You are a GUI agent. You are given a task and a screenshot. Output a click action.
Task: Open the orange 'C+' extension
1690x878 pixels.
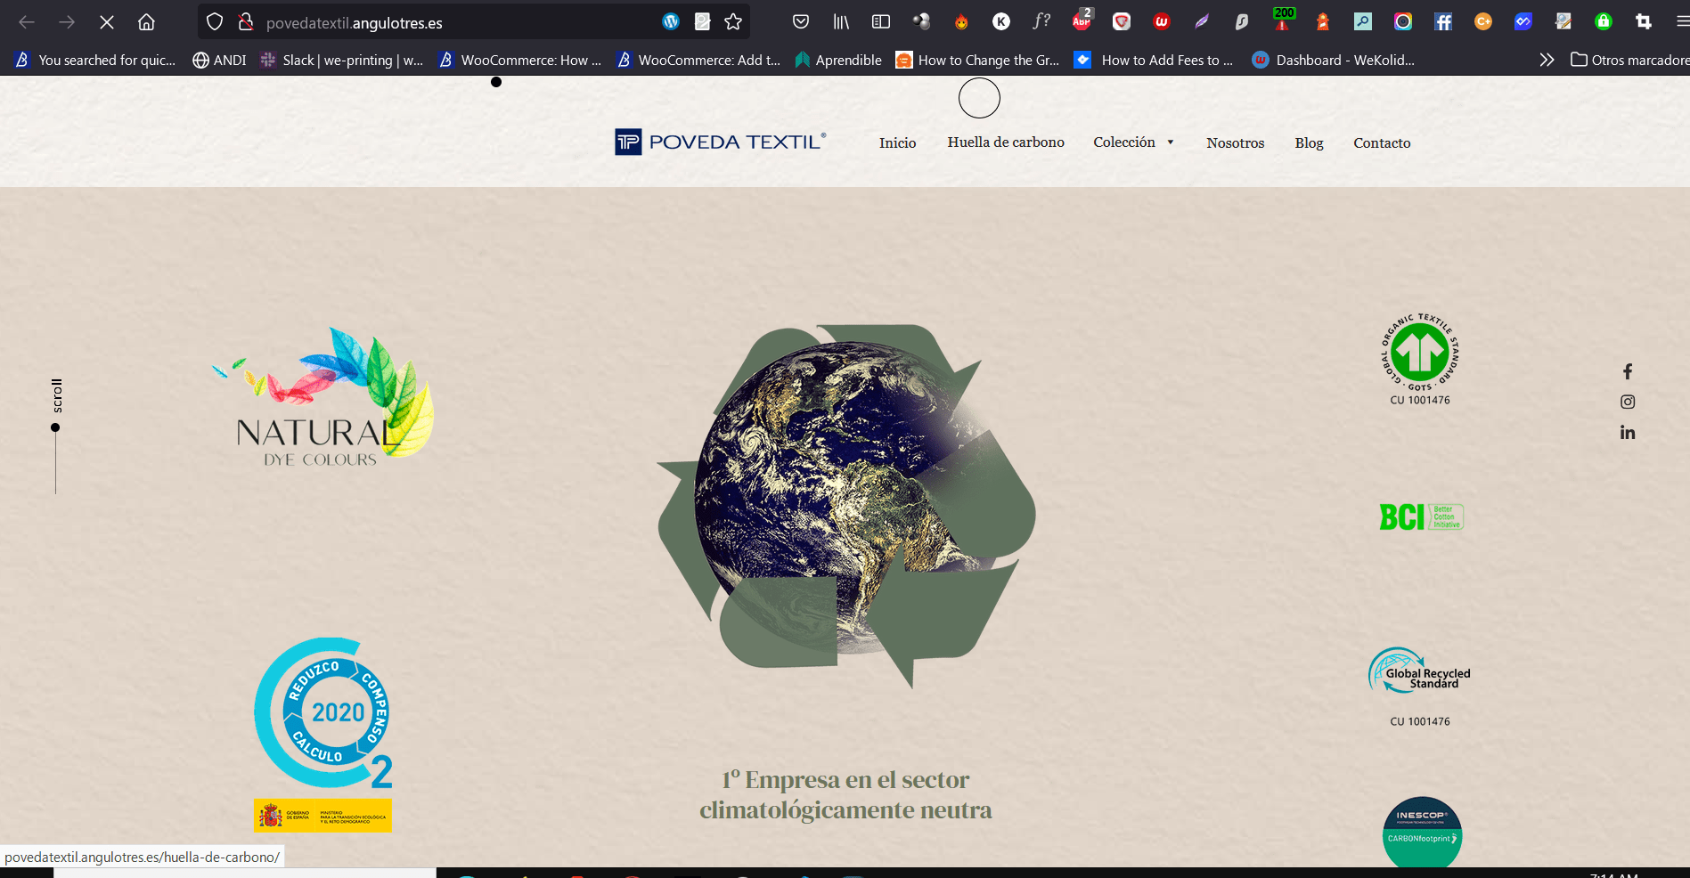click(1483, 22)
